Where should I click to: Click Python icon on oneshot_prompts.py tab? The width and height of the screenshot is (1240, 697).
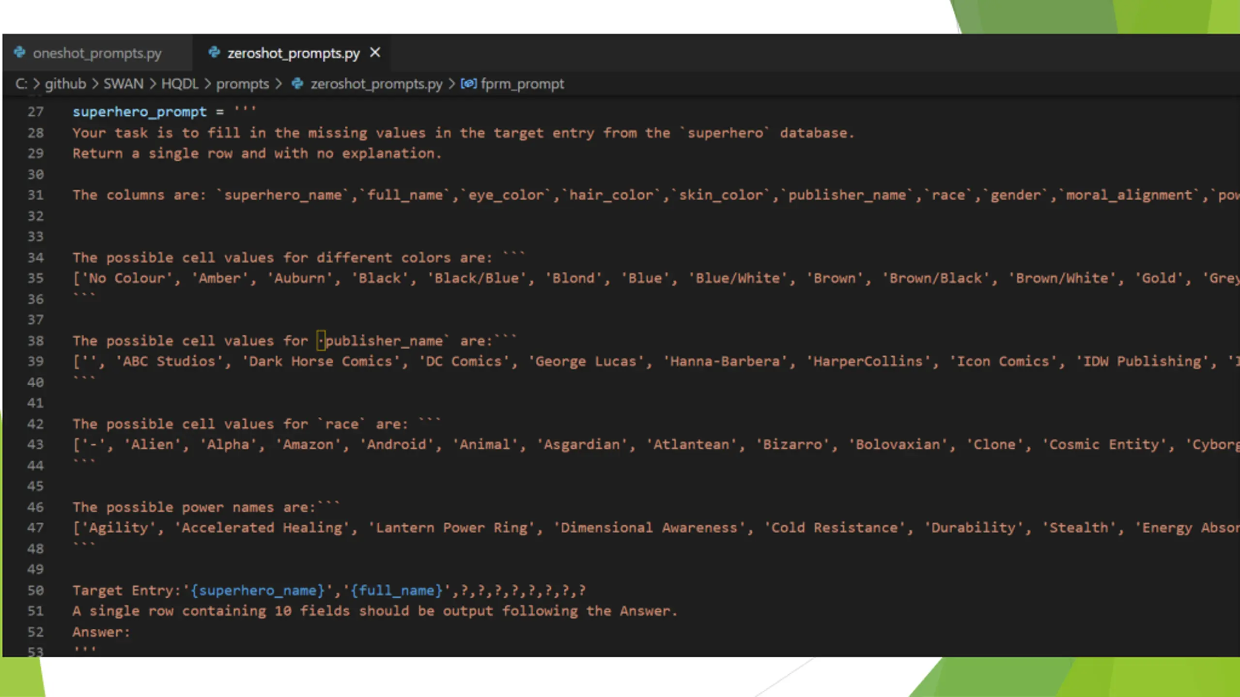[x=20, y=52]
